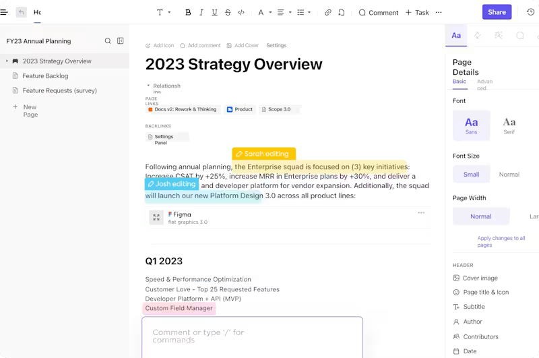Image resolution: width=539 pixels, height=358 pixels.
Task: Insert a link with the link icon
Action: tap(328, 12)
